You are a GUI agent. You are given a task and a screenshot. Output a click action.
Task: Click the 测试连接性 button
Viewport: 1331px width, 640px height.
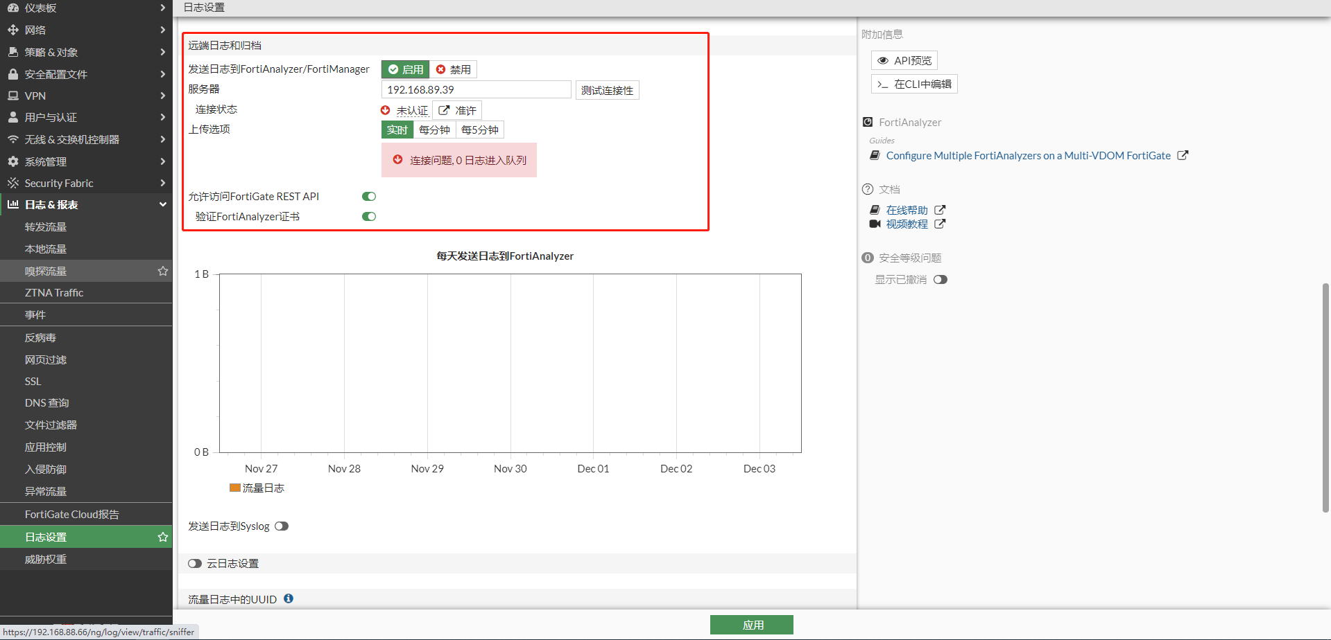tap(607, 90)
